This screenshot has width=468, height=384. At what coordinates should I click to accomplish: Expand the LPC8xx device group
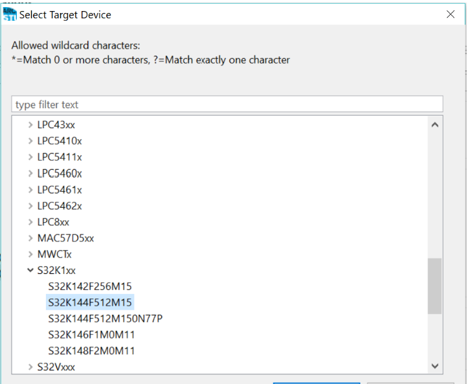click(x=30, y=222)
